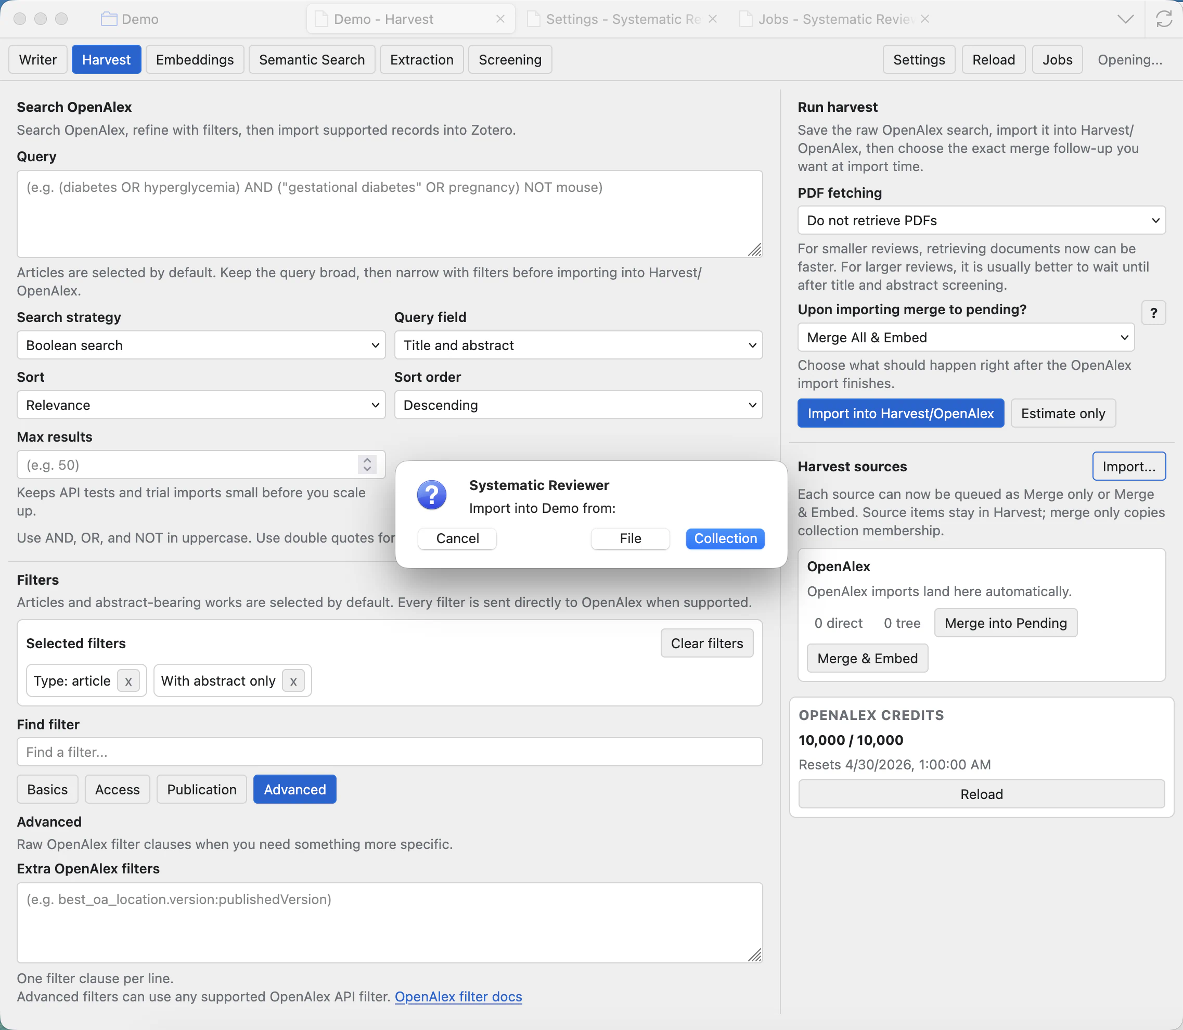Open the Sort order dropdown
This screenshot has width=1183, height=1030.
[x=578, y=405]
